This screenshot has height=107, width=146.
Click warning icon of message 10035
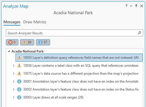[19, 58]
